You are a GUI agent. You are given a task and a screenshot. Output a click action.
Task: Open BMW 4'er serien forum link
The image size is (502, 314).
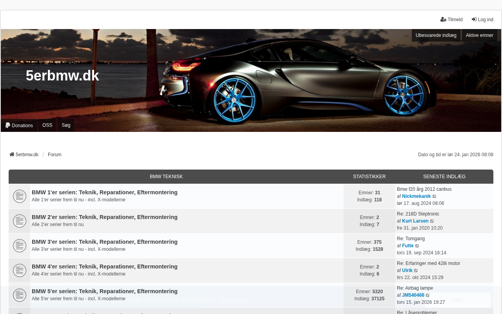pyautogui.click(x=105, y=267)
